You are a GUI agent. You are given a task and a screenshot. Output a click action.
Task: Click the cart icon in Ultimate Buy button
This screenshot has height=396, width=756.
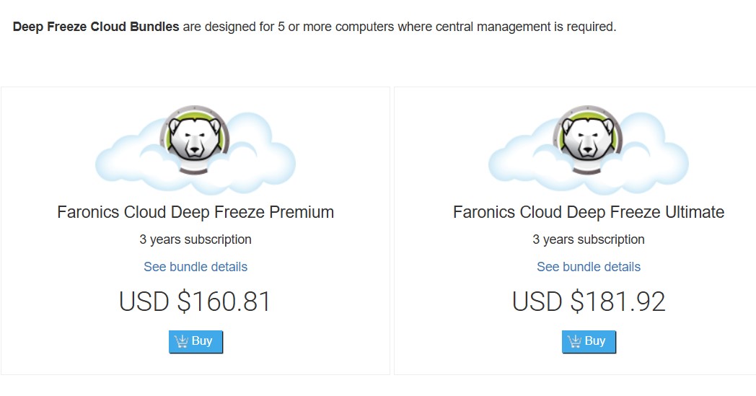[x=574, y=341]
